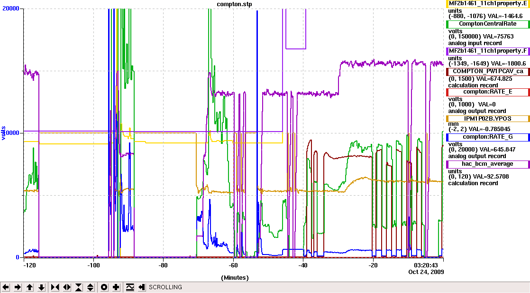Click the horizontal zoom-out diamond icon
This screenshot has height=293, width=530.
coord(67,287)
